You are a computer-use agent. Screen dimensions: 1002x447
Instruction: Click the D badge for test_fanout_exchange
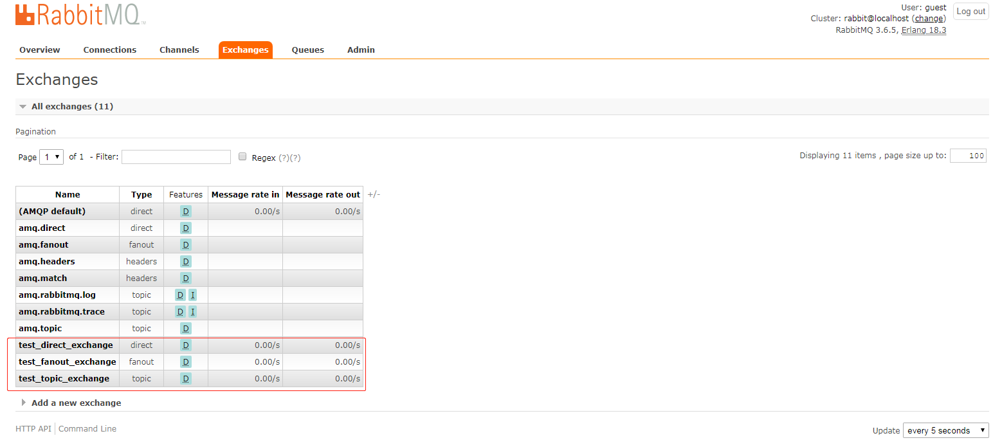pos(186,362)
